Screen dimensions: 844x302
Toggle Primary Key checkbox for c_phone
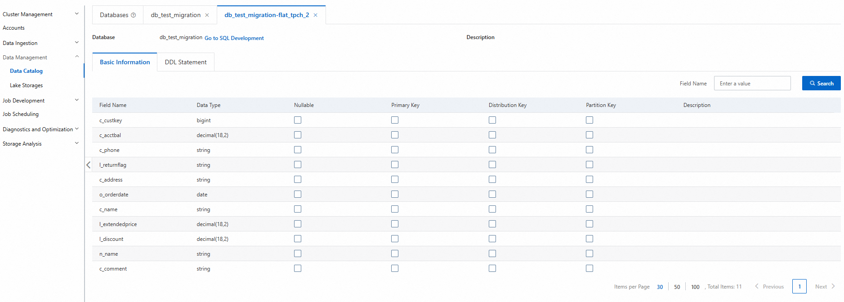(395, 150)
